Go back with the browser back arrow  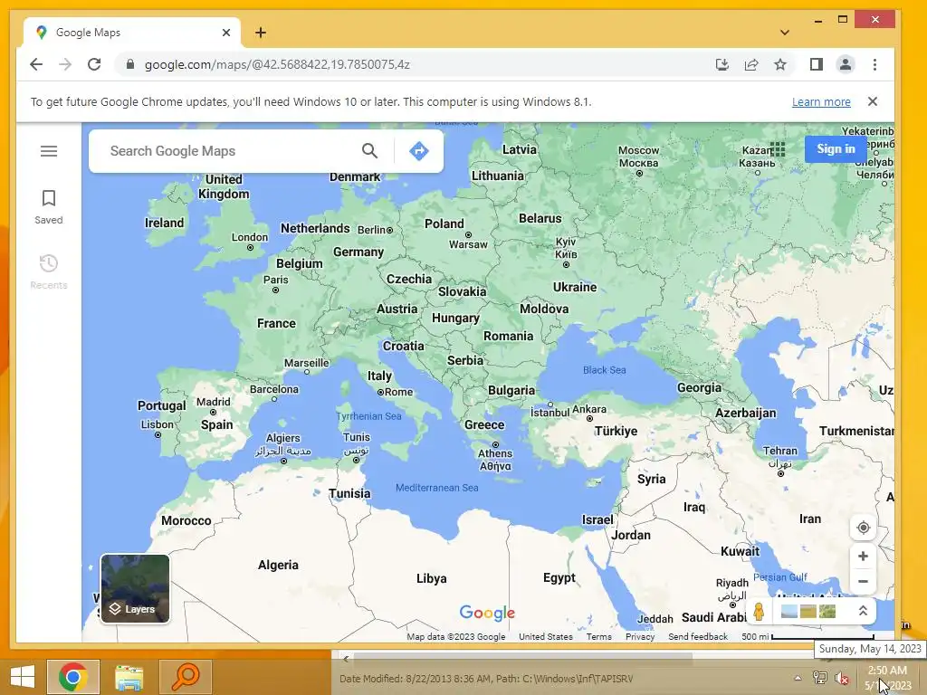click(36, 64)
